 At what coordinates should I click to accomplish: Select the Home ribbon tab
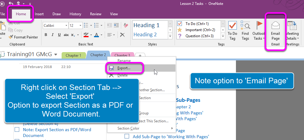tap(21, 14)
